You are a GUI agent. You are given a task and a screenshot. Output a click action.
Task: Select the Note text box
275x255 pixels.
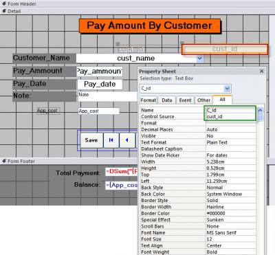click(x=108, y=96)
